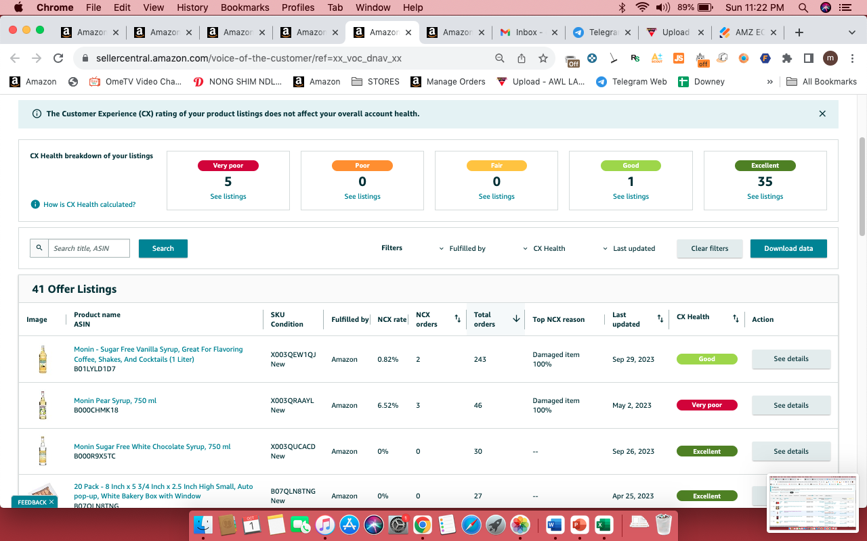The image size is (867, 541).
Task: Open a new browser tab with plus icon
Action: (799, 32)
